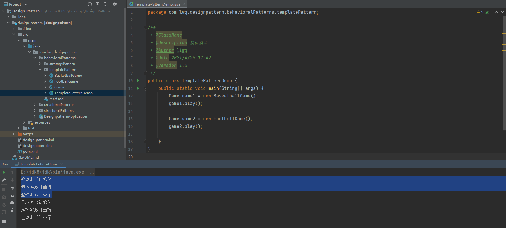Open the Project view dropdown
Viewport: 506px width, 228px height.
25,4
